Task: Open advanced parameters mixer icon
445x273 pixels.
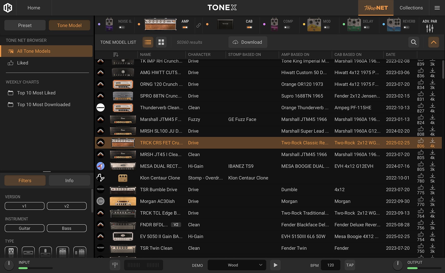Action: point(430,28)
